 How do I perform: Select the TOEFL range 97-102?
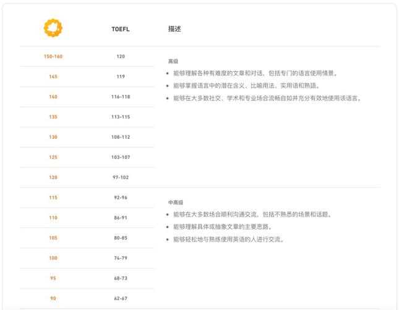coord(121,177)
